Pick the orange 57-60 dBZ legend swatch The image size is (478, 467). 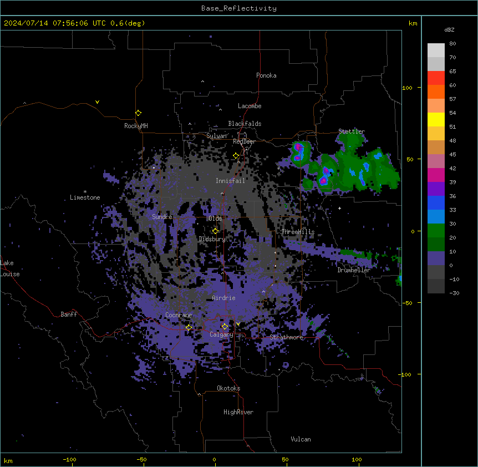tap(436, 92)
